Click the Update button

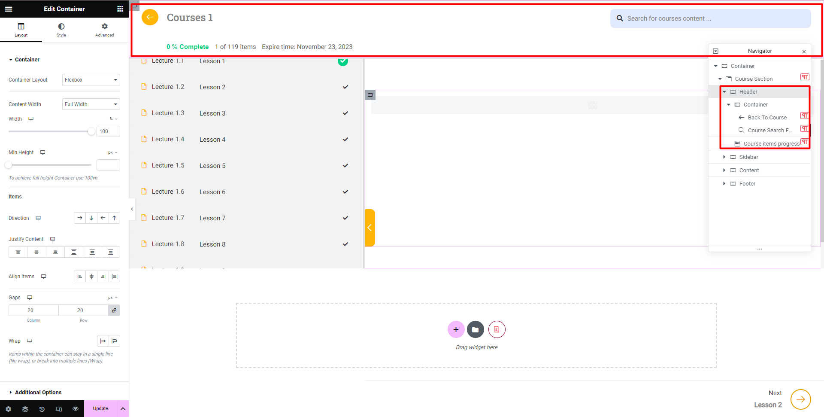click(x=100, y=409)
